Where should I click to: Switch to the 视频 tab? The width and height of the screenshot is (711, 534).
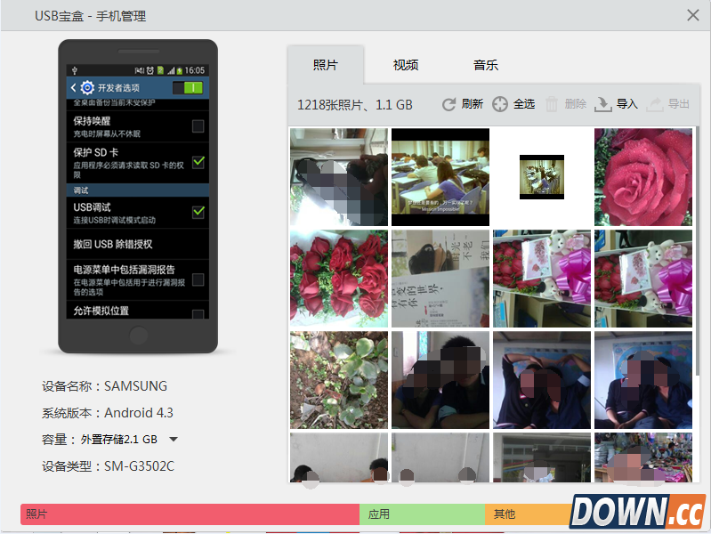(x=406, y=65)
